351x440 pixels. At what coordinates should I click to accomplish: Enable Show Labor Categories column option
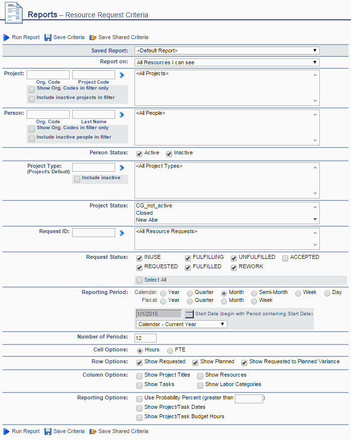click(x=200, y=386)
